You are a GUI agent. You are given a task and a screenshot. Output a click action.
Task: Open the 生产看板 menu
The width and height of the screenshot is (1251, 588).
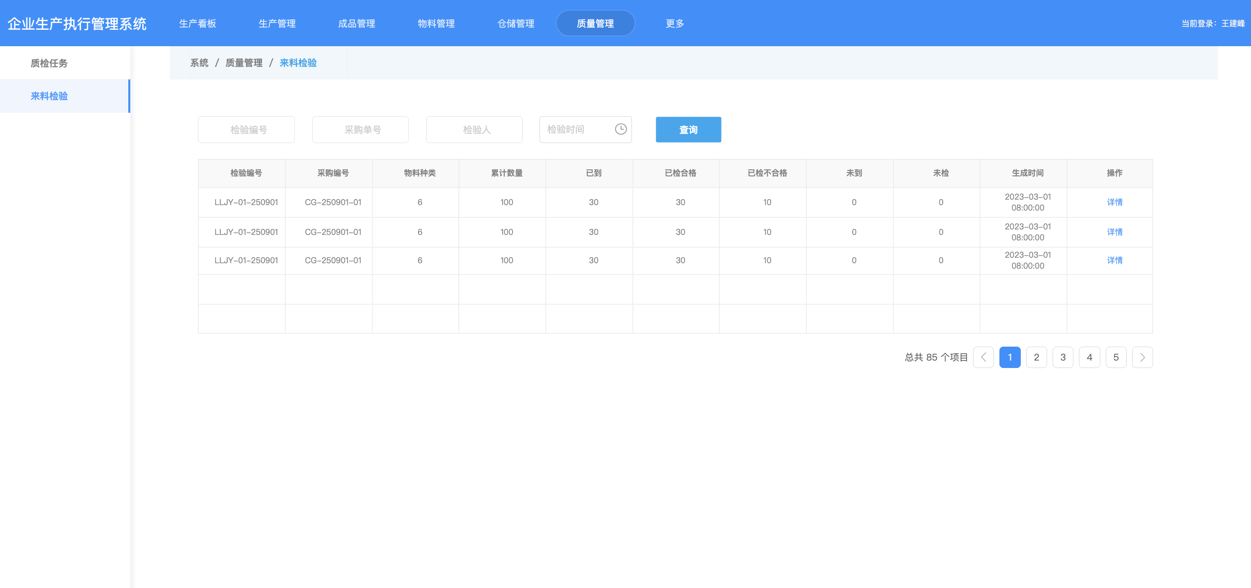point(197,23)
